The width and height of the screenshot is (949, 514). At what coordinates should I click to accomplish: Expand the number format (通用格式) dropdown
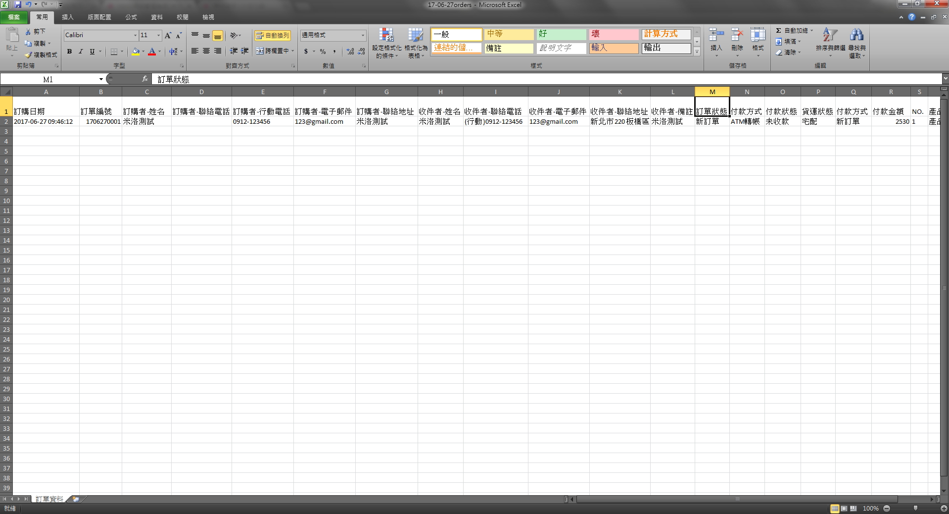click(x=363, y=35)
